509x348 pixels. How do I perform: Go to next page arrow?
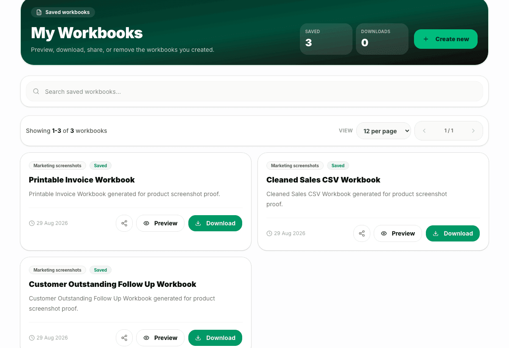point(473,131)
